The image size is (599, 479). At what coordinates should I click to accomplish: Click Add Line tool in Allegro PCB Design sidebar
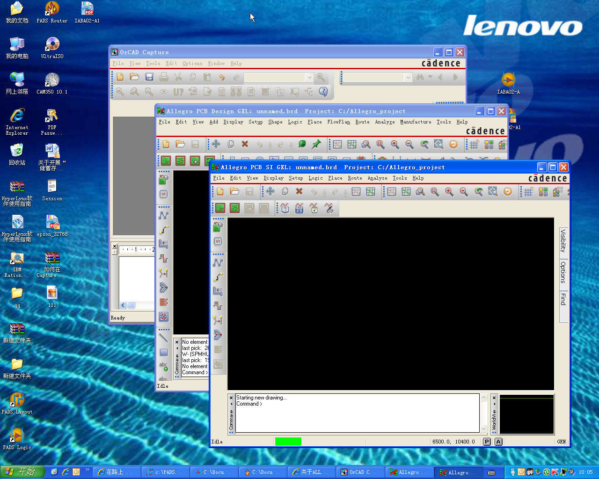pyautogui.click(x=163, y=337)
